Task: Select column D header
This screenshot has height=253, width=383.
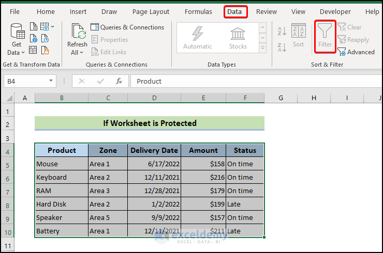Action: (x=154, y=98)
